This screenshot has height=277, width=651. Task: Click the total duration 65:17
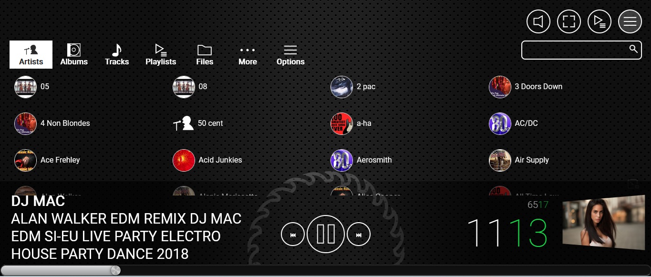coord(538,205)
